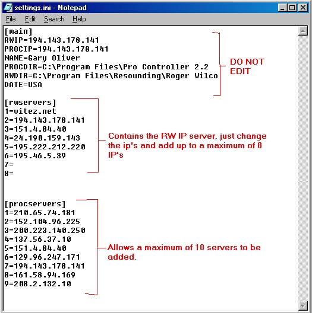Click the [rwservers] section header
Viewport: 312px width, 313px height.
tap(30, 103)
